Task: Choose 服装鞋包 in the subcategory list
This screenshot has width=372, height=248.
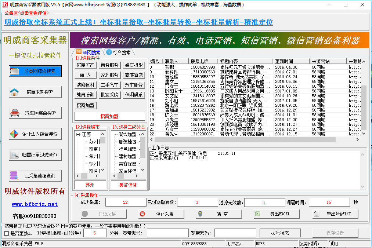Action: coord(128,142)
